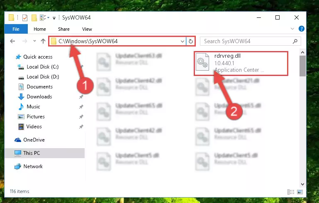Maximize the SysWOW64 window
This screenshot has width=319, height=203.
(278, 17)
